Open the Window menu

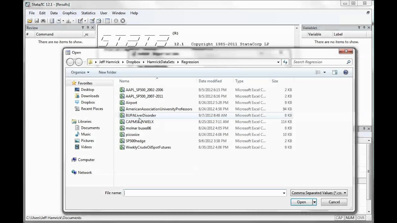(119, 13)
